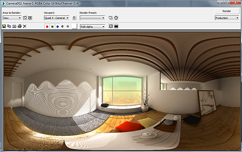The image size is (242, 152).
Task: Toggle the Red channel
Action: tap(47, 27)
